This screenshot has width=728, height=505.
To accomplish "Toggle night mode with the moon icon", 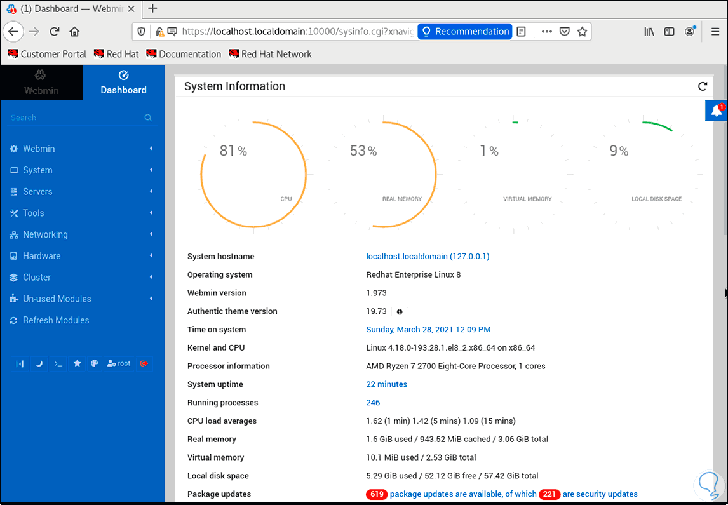I will coord(39,364).
